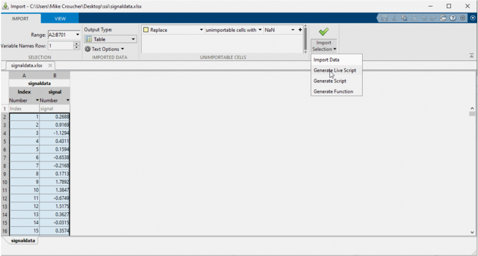Select row header 16

[5, 231]
